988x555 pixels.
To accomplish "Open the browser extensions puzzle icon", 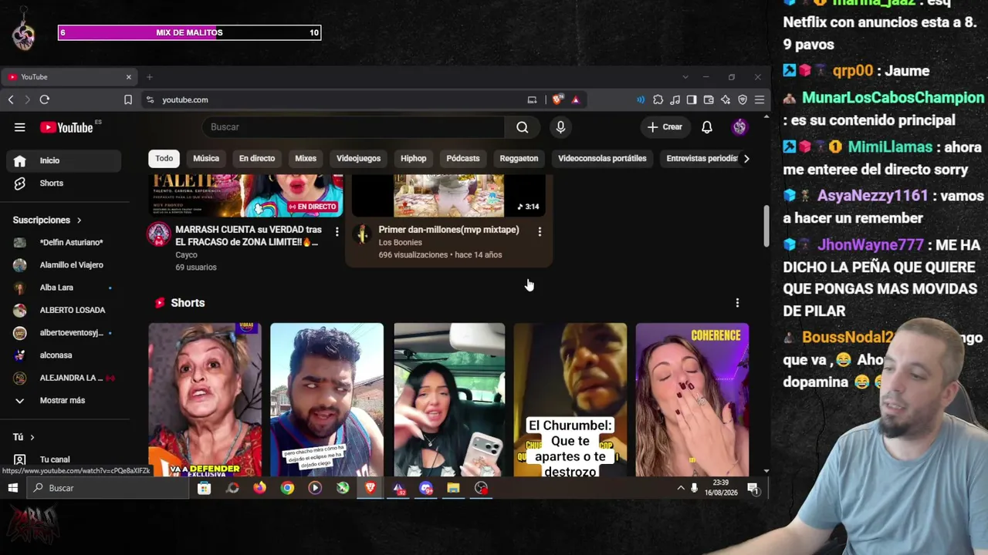I will point(658,99).
